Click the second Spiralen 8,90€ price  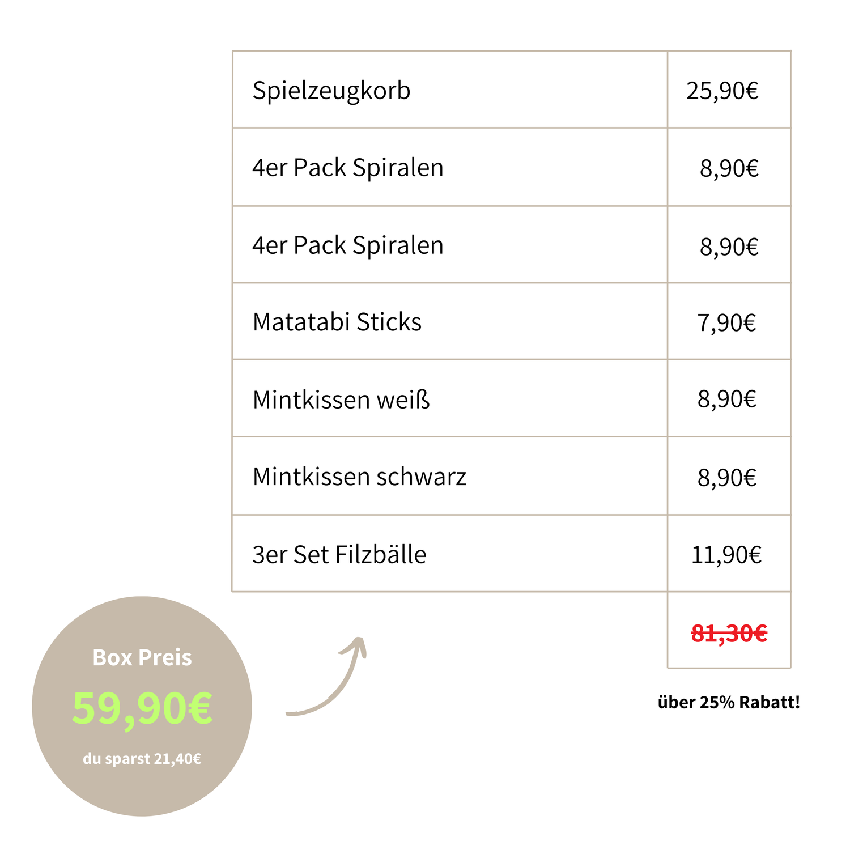click(x=729, y=246)
